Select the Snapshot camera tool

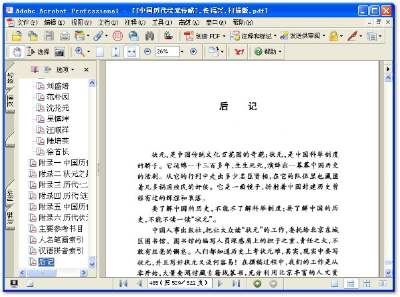point(59,52)
